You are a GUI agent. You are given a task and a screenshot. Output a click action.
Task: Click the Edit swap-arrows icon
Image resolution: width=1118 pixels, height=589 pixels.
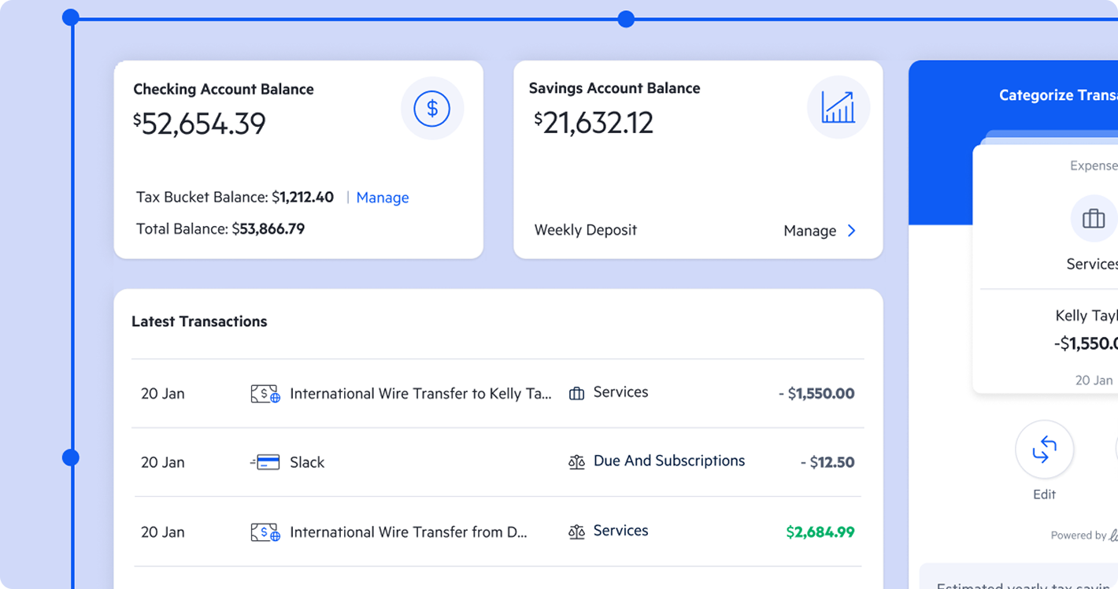[1045, 450]
